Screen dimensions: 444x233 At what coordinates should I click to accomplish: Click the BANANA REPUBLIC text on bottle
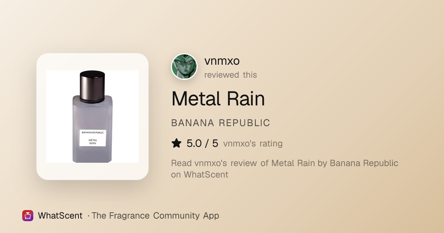click(x=92, y=132)
